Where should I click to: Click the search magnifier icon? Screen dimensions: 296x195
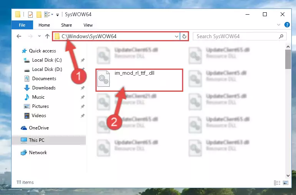pos(281,36)
